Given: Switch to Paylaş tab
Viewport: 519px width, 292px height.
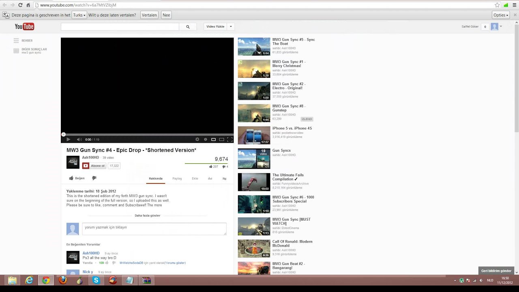Looking at the screenshot, I should 177,178.
